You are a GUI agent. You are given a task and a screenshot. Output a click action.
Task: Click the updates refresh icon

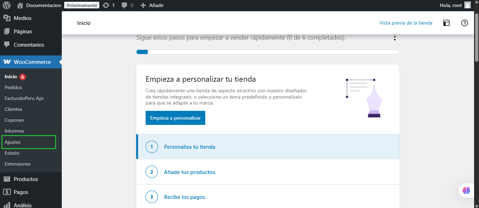pyautogui.click(x=106, y=5)
